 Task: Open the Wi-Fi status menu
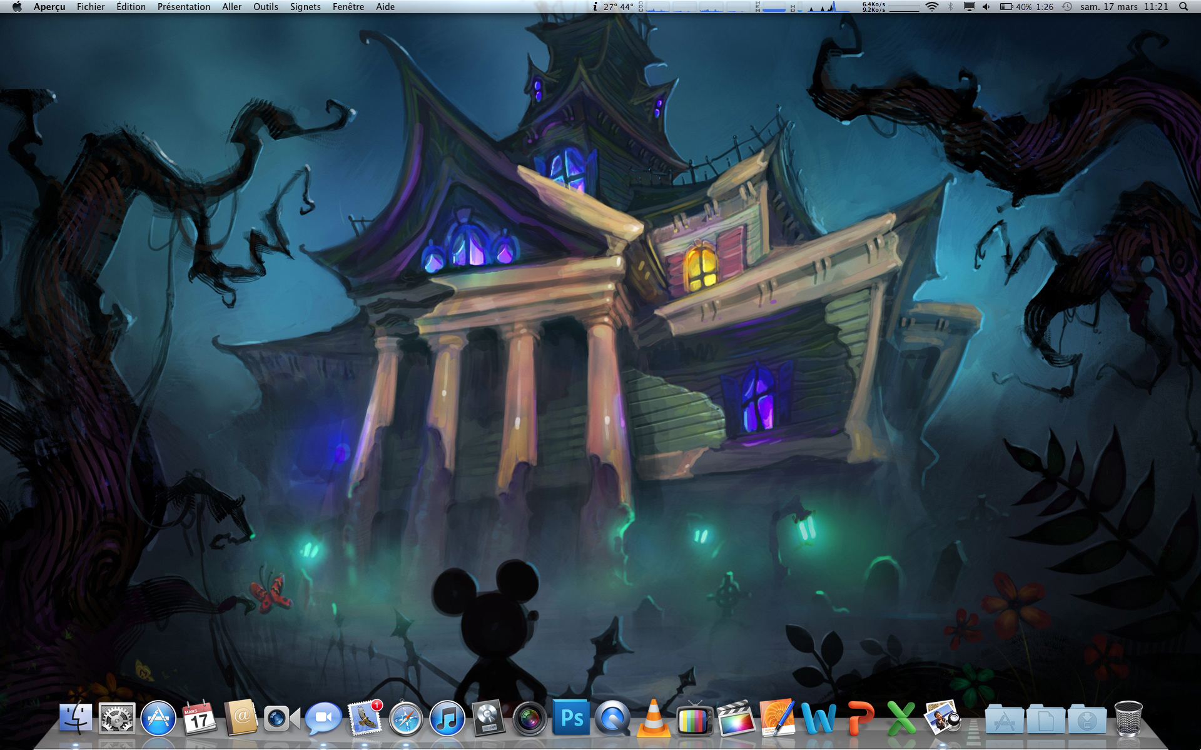pos(932,7)
